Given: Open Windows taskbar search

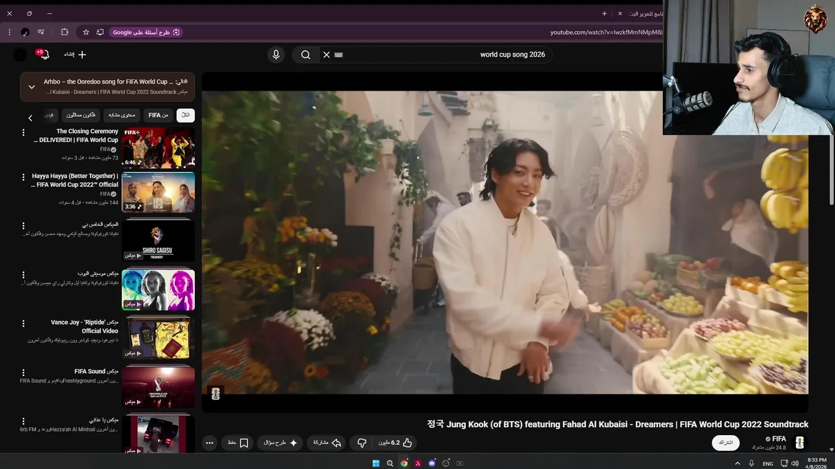Looking at the screenshot, I should pyautogui.click(x=390, y=463).
